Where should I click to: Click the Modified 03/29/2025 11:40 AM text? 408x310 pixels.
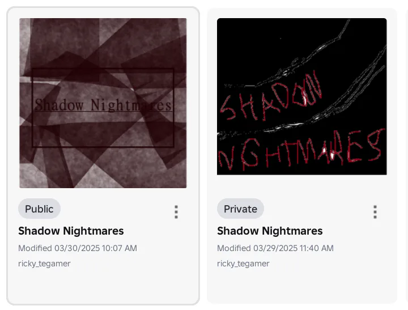tap(275, 248)
